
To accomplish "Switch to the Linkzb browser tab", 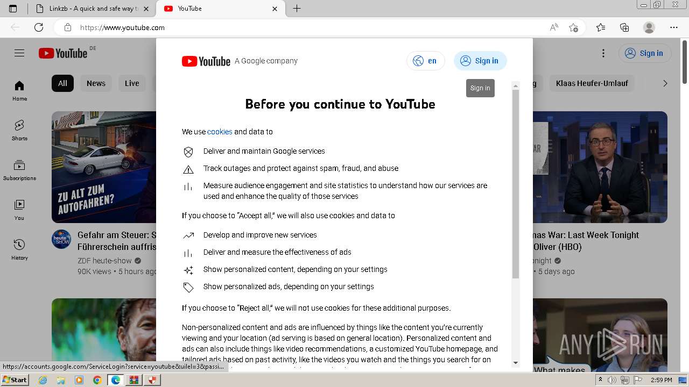I will coord(88,9).
